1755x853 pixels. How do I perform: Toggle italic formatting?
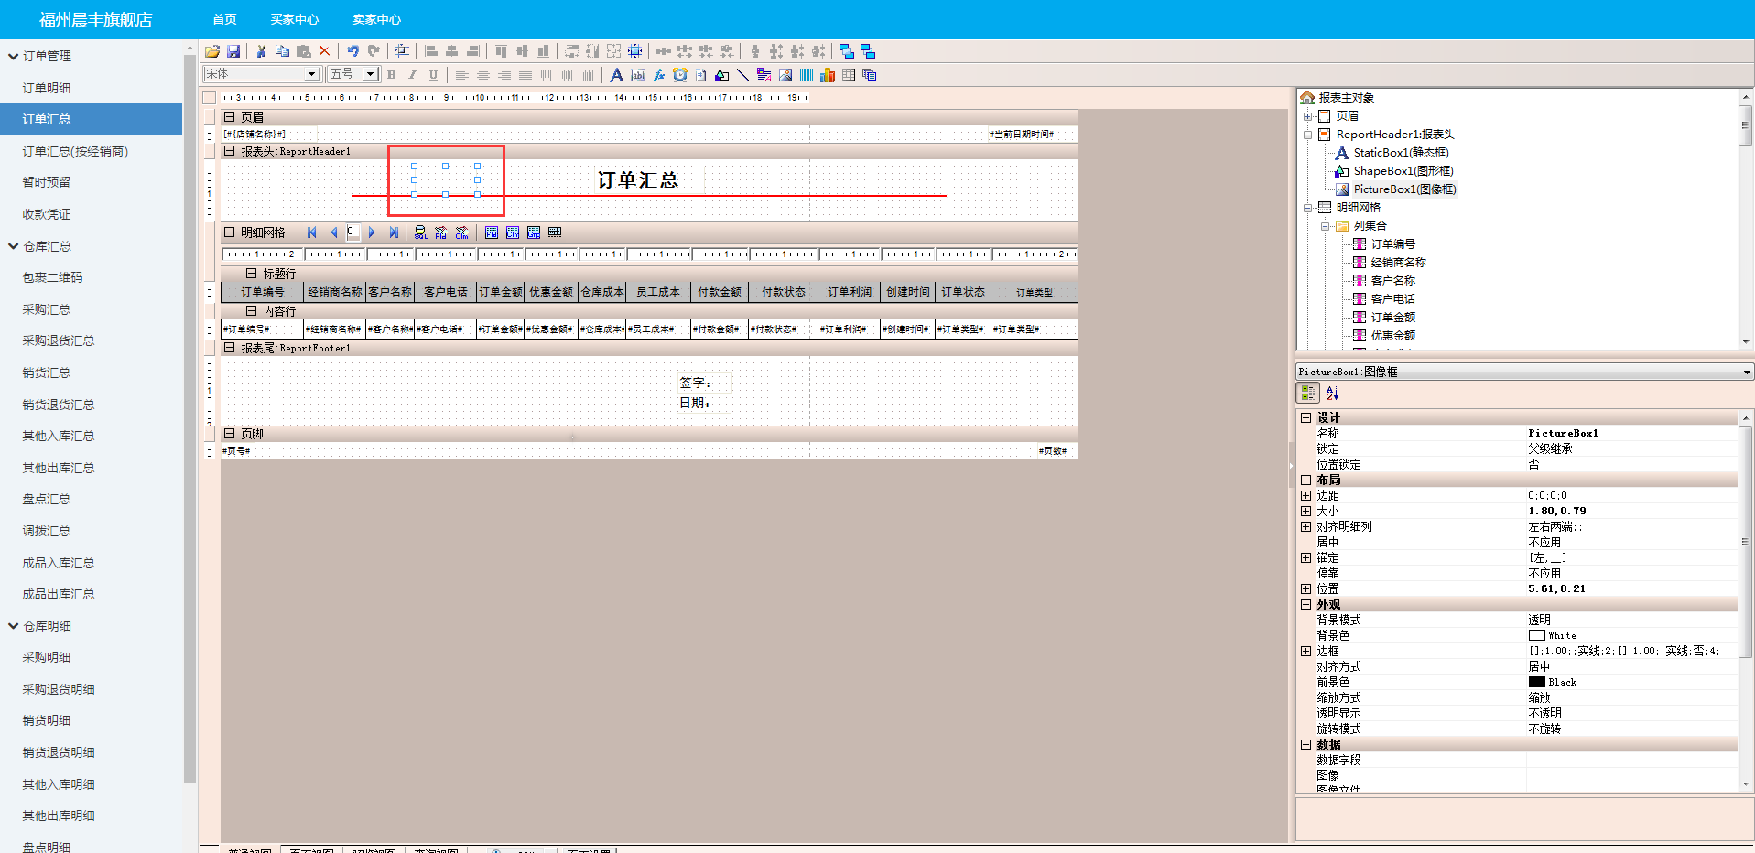[x=412, y=75]
